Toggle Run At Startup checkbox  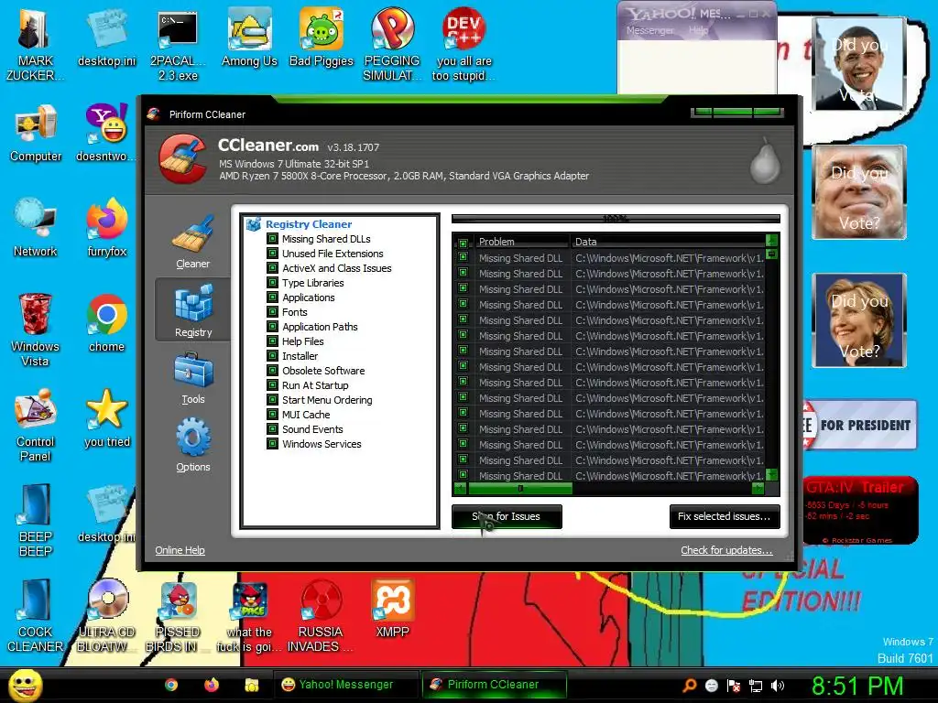tap(272, 385)
